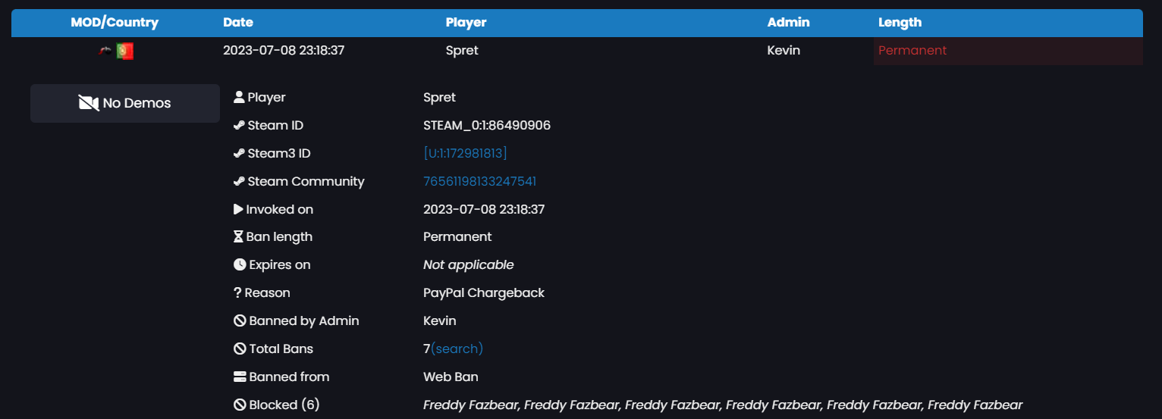Screen dimensions: 1162x419
Task: Open the Steam Community profile number link
Action: pyautogui.click(x=479, y=181)
